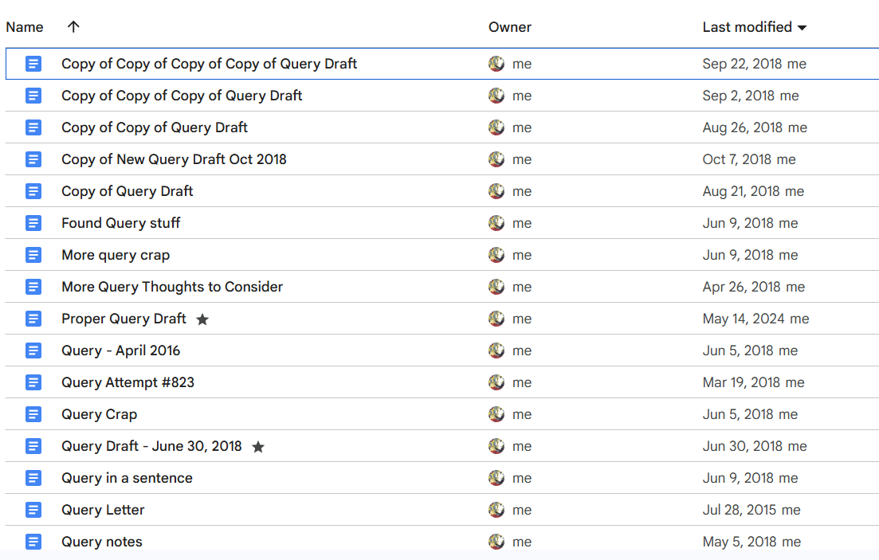Unstar Query Draft - June 30, 2018
Viewport: 879px width, 560px height.
(x=258, y=447)
